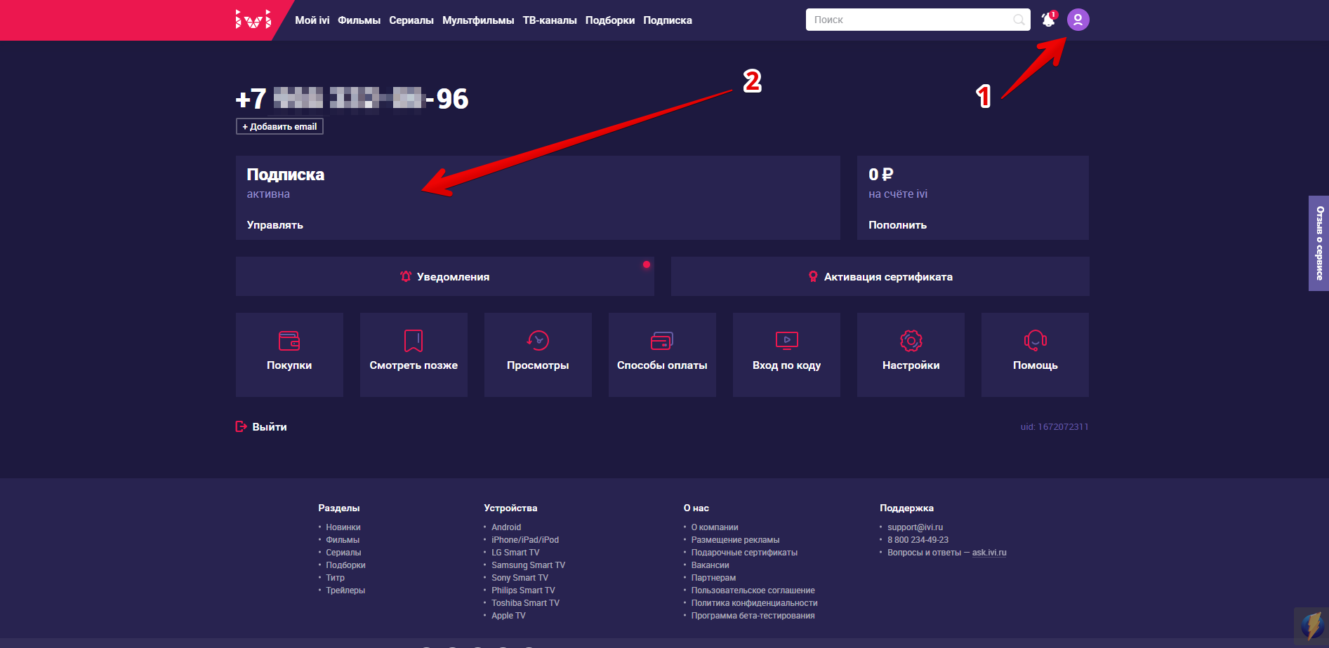Open Размещение рекламы link
The width and height of the screenshot is (1329, 648).
(x=735, y=540)
